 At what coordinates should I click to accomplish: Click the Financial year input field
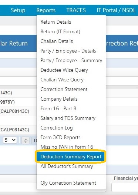coord(125,187)
